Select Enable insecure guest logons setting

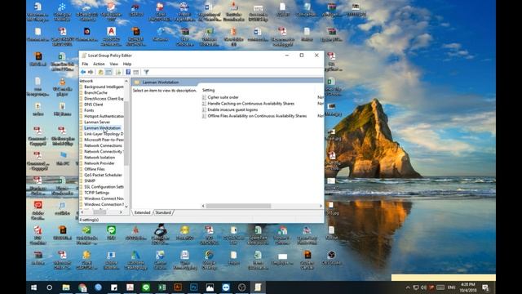click(232, 109)
